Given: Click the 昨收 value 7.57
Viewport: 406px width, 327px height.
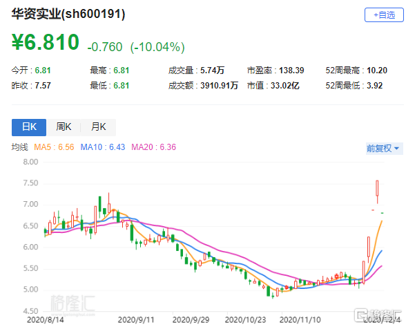Looking at the screenshot, I should click(43, 86).
